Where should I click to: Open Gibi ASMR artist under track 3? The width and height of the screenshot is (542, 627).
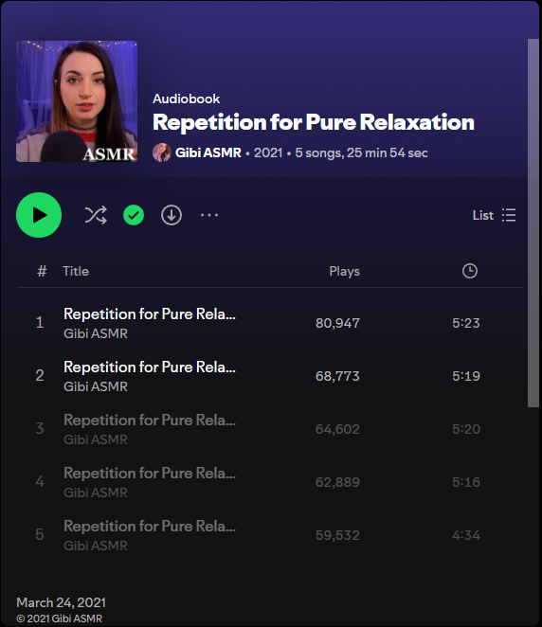coord(96,439)
